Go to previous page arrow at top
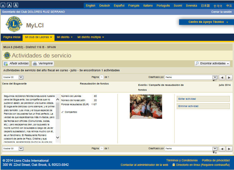234x170 pixels. coord(222,77)
